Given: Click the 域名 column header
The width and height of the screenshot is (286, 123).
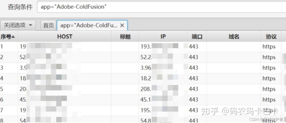Looking at the screenshot, I should (234, 37).
